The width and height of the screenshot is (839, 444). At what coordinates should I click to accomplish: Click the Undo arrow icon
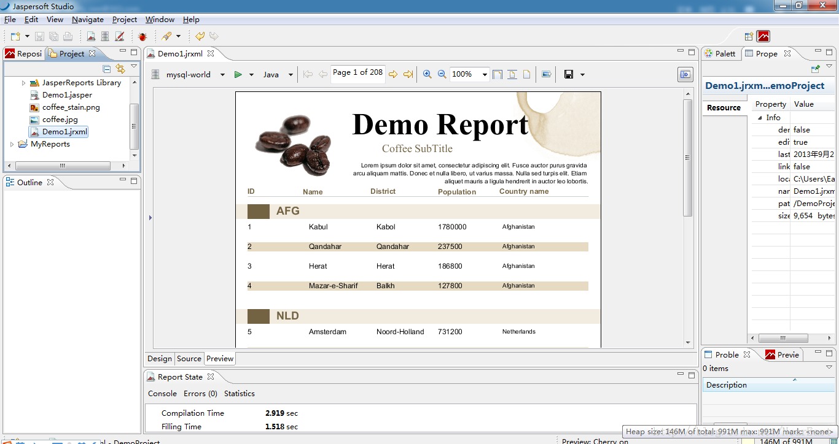coord(201,36)
